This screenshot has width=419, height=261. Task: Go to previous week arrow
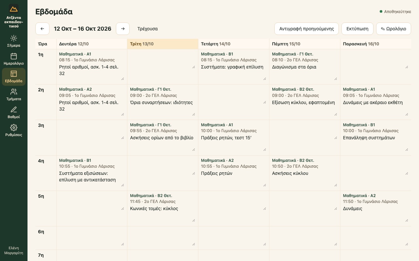(42, 29)
